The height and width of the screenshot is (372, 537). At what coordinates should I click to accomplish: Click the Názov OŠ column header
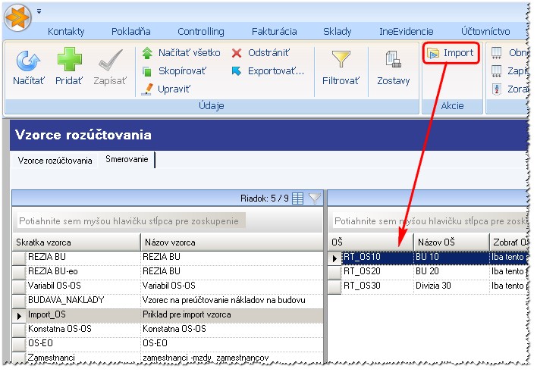coord(451,242)
